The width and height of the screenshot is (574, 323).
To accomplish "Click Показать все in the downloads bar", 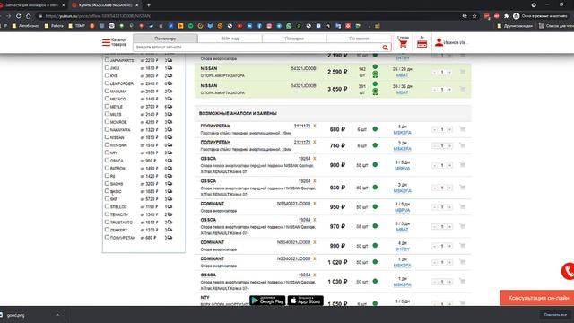I will tap(555, 315).
